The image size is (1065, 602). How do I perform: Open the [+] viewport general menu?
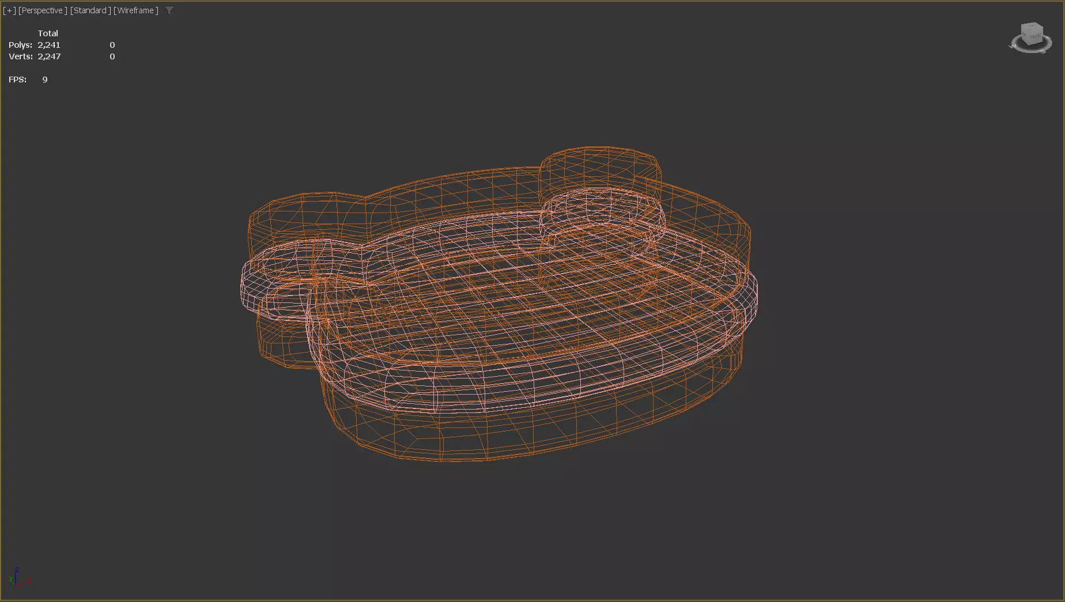[9, 10]
